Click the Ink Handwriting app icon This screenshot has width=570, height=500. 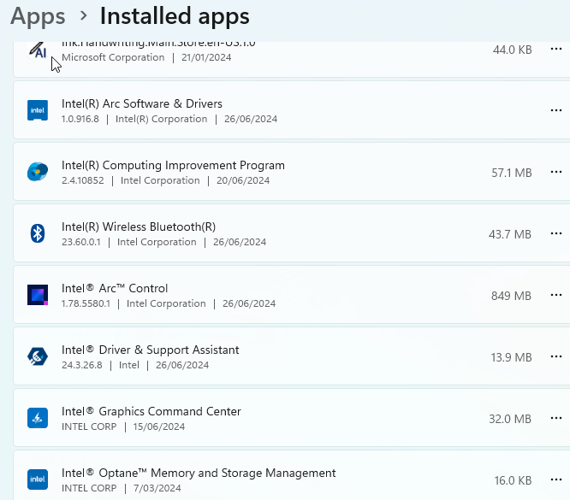(x=37, y=51)
